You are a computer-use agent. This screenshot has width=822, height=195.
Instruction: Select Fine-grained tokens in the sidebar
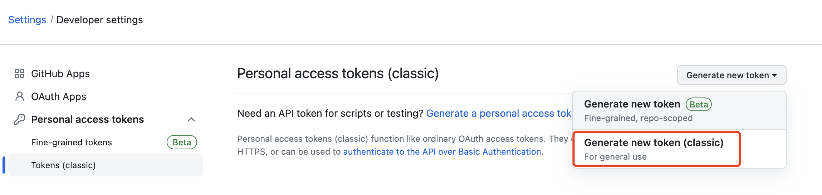(x=72, y=142)
